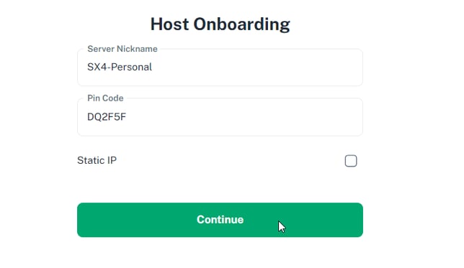Image resolution: width=464 pixels, height=268 pixels.
Task: Toggle the Static IP option on
Action: coord(351,161)
